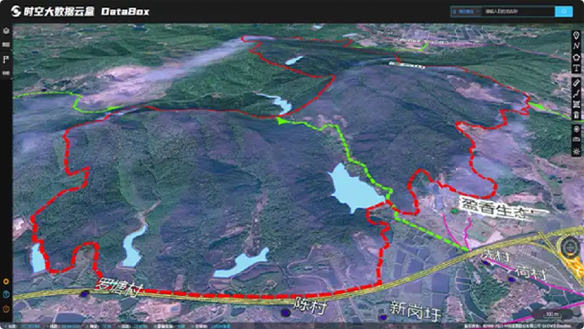Select the text label tool
Image resolution: width=584 pixels, height=329 pixels.
pos(576,68)
